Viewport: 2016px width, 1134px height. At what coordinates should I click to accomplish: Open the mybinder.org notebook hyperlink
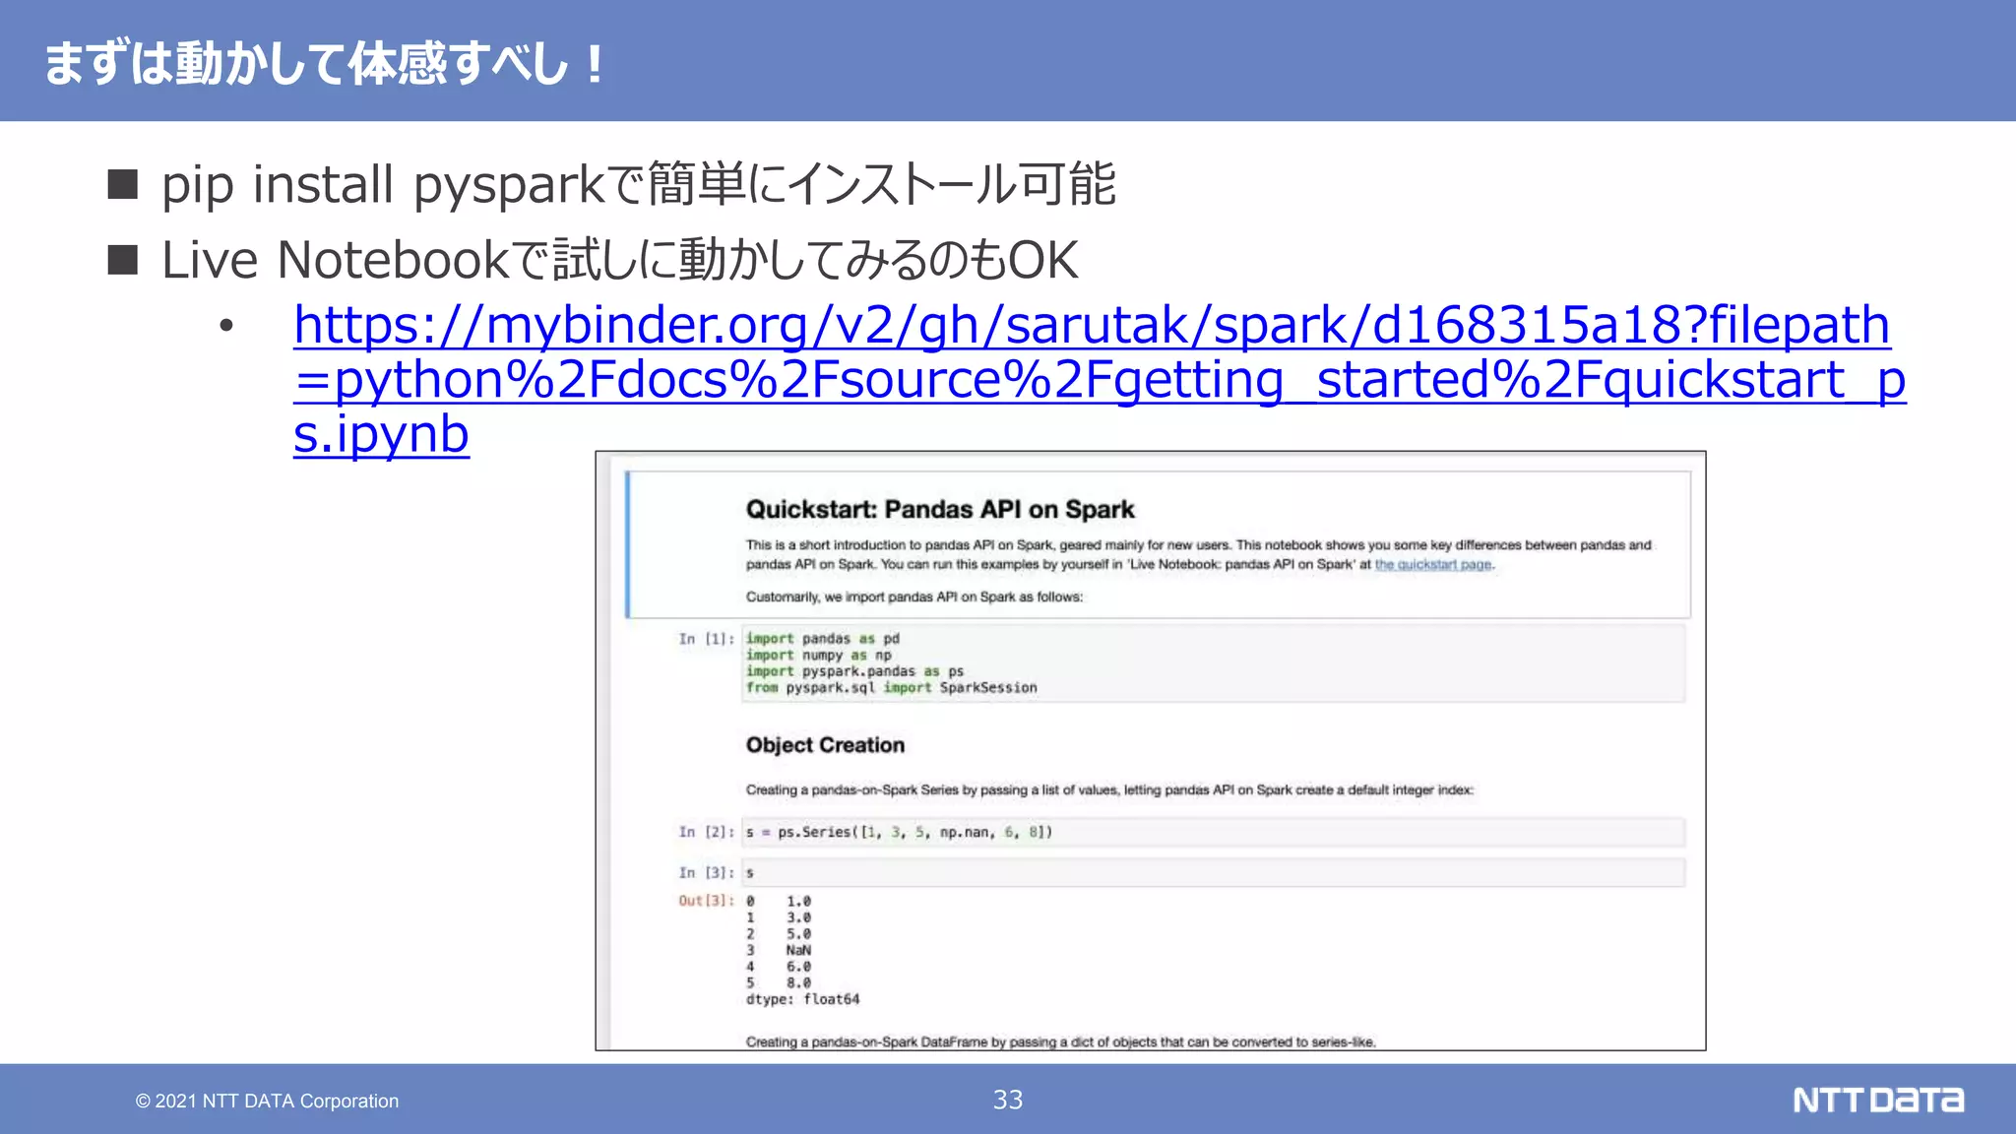coord(1091,327)
